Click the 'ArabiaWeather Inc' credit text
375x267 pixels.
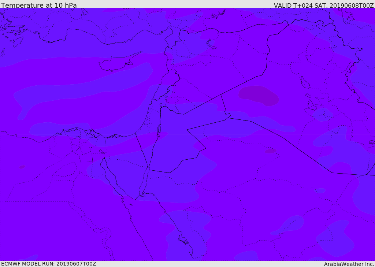click(x=349, y=264)
